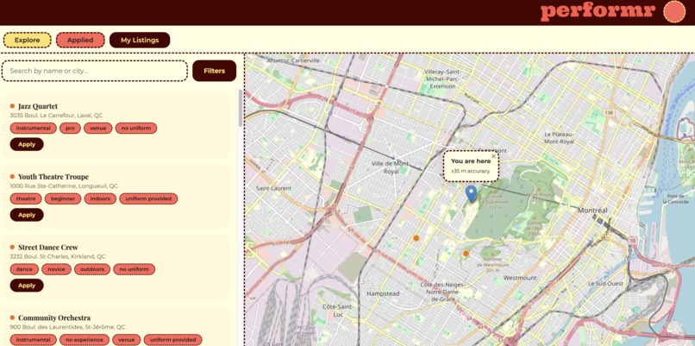Select venue tag on Community Orchestra

click(126, 340)
